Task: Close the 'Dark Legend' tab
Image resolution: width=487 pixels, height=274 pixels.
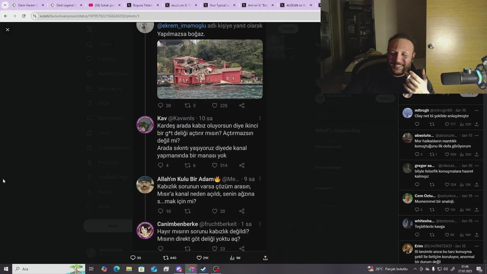Action: pyautogui.click(x=81, y=5)
